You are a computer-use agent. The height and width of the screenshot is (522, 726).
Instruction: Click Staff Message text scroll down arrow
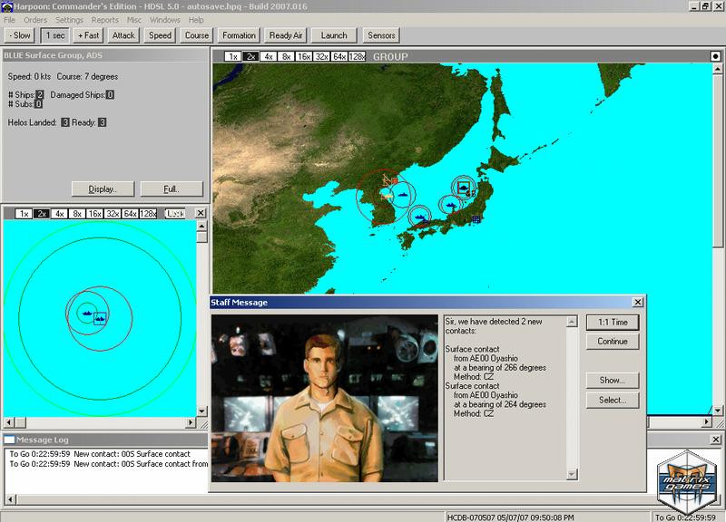572,474
